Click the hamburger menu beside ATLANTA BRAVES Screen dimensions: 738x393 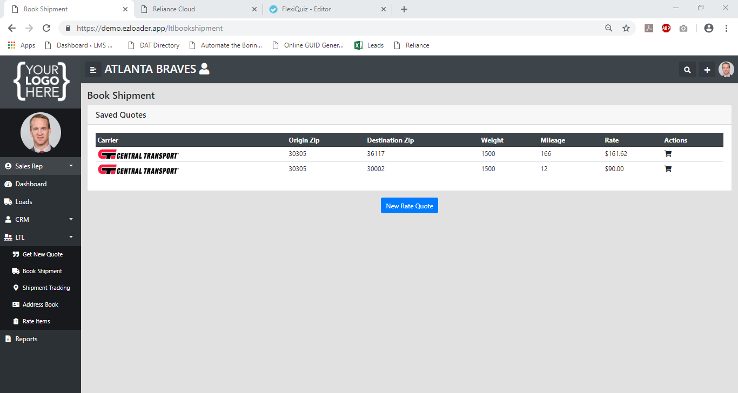click(x=93, y=70)
